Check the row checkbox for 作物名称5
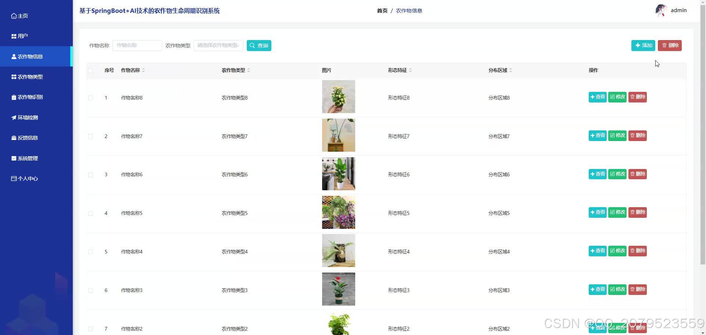Image resolution: width=706 pixels, height=335 pixels. [x=90, y=213]
